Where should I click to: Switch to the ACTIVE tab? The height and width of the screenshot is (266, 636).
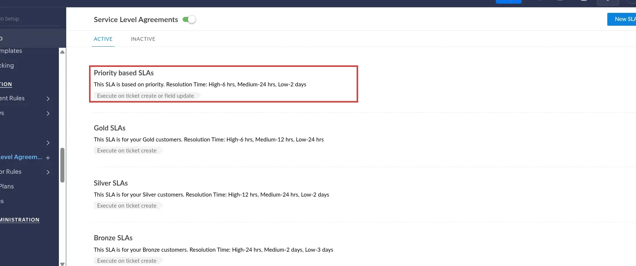click(103, 39)
